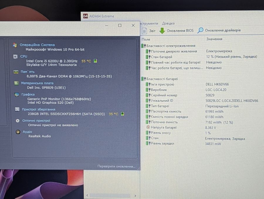This screenshot has width=264, height=199.
Task: Open the Аудіо section link
Action: click(27, 132)
